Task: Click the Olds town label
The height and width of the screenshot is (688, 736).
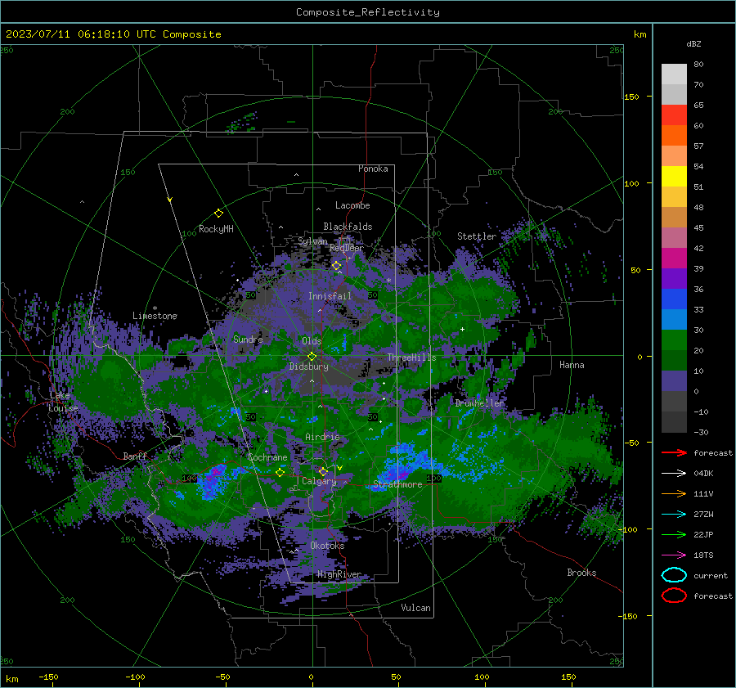Action: pyautogui.click(x=312, y=341)
